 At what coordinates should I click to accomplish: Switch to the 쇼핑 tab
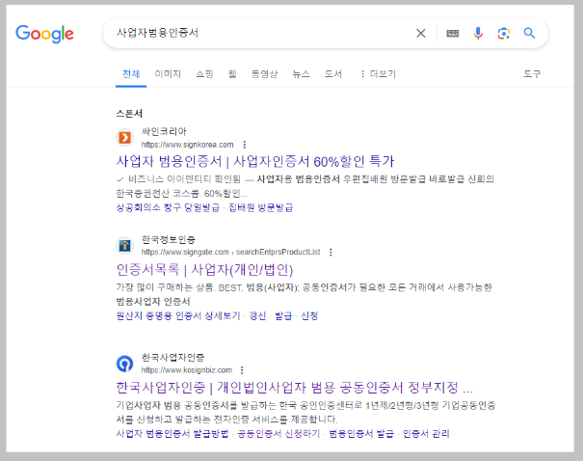[x=204, y=74]
